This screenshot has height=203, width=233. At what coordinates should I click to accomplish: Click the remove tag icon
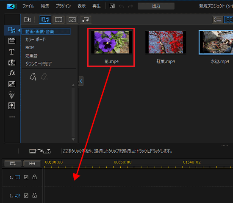(44, 77)
